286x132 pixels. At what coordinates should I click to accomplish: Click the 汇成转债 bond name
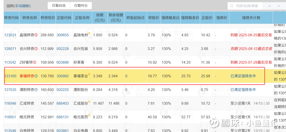click(27, 103)
